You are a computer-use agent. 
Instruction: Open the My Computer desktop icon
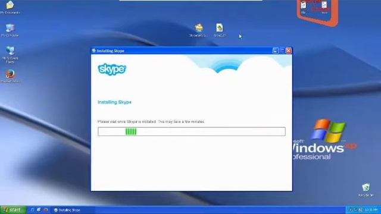point(10,30)
